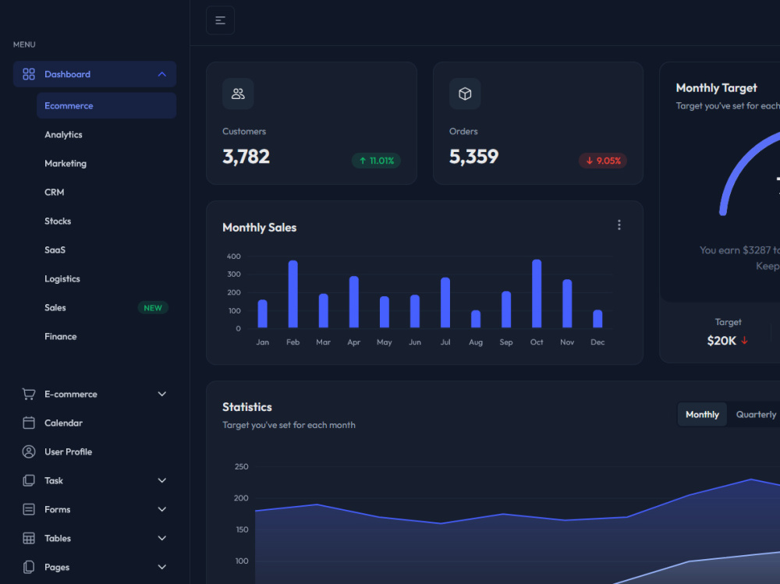Expand the E-commerce submenu chevron
780x584 pixels.
click(x=161, y=394)
